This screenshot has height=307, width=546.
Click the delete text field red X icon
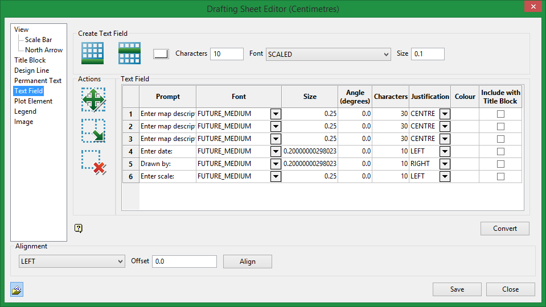tap(93, 162)
